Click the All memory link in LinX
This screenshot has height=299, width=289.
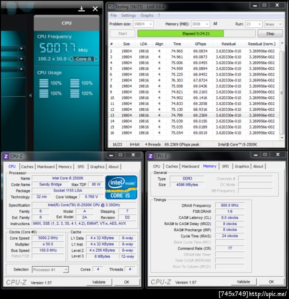215,24
